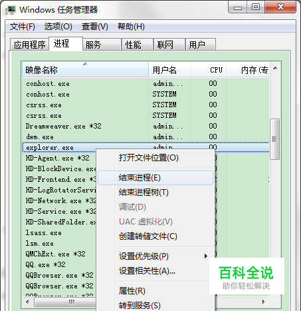Open the 查看(V) menu
This screenshot has width=301, height=311.
(x=94, y=27)
